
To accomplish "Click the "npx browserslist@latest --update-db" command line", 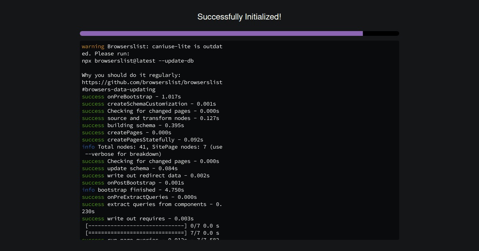I will pos(138,61).
